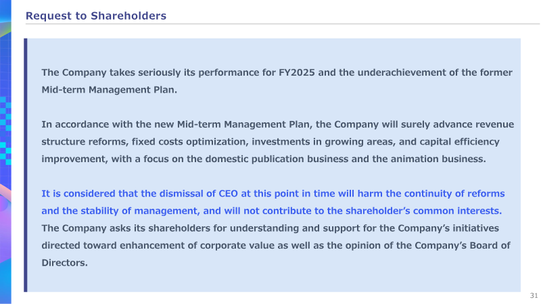The image size is (541, 304).
Task: Click the 'Request to Shareholders' slide title
Action: pyautogui.click(x=96, y=16)
